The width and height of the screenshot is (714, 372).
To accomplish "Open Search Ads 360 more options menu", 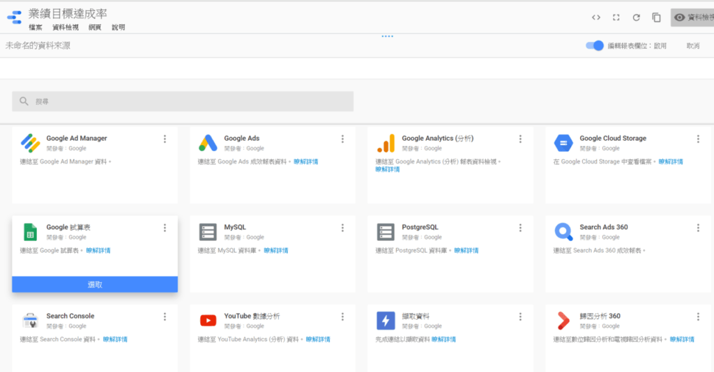I will (x=697, y=228).
